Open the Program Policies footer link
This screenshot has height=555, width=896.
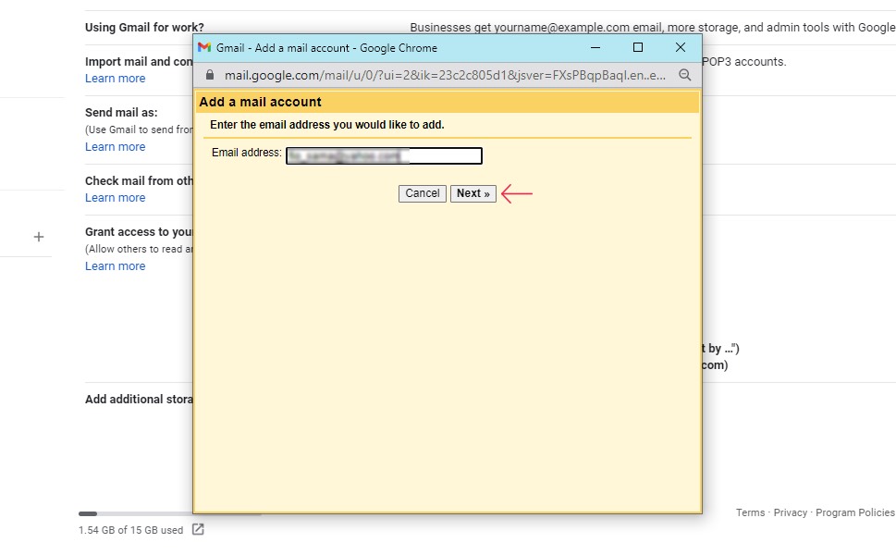coord(855,512)
